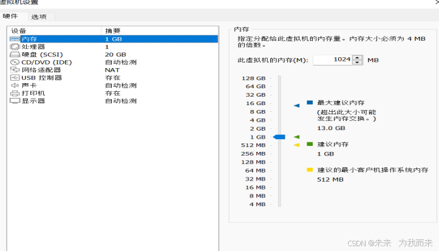The height and width of the screenshot is (251, 439).
Task: Click the 20 GB summary of the hard disk
Action: tap(115, 54)
